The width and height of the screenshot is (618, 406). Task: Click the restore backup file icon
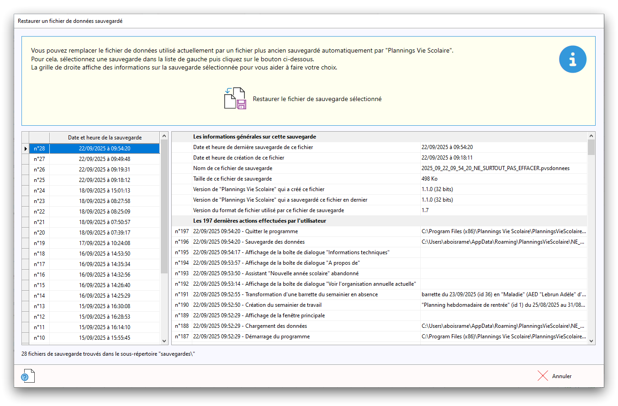click(235, 98)
